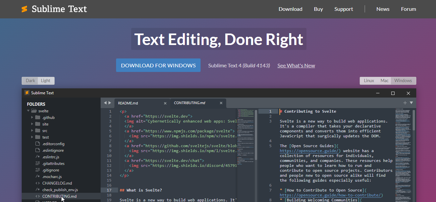
Task: Click the Sublime Text icon in the window title bar
Action: [27, 93]
